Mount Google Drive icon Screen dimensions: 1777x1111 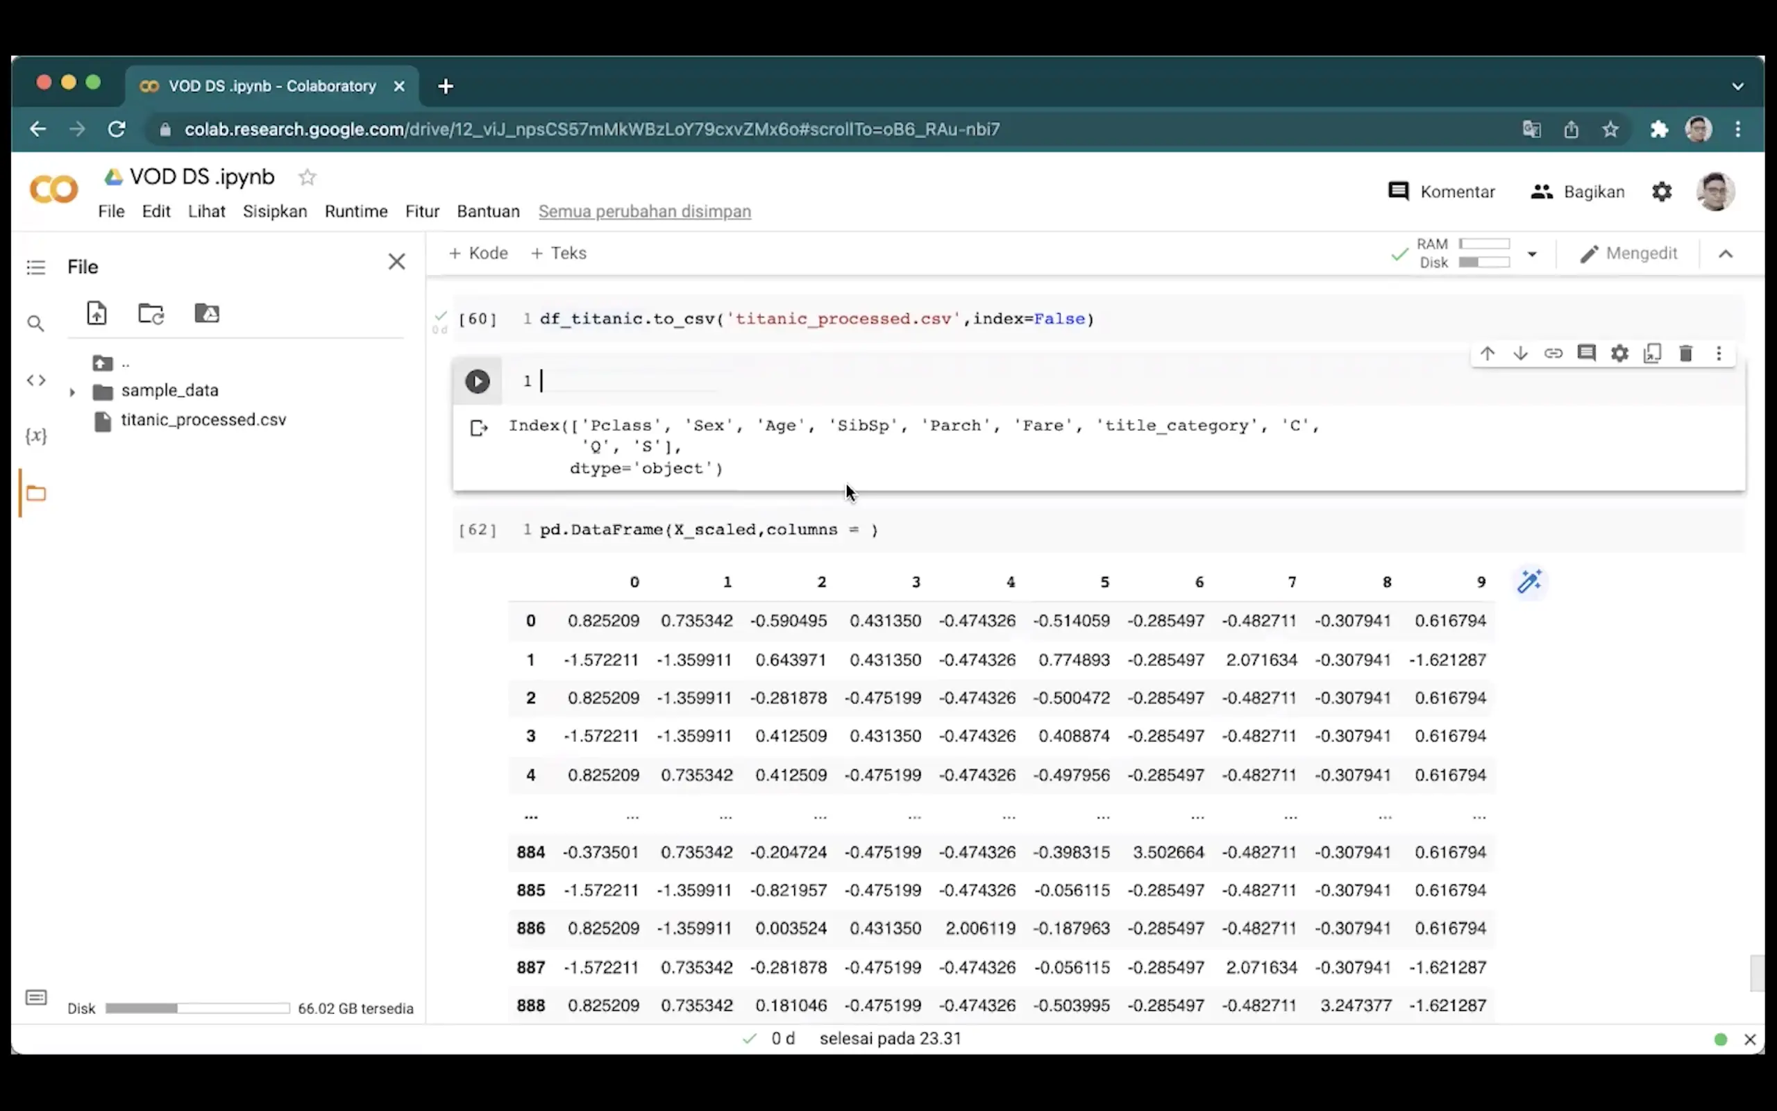207,313
